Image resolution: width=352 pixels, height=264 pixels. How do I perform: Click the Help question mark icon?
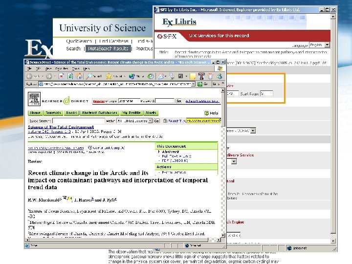pyautogui.click(x=206, y=113)
